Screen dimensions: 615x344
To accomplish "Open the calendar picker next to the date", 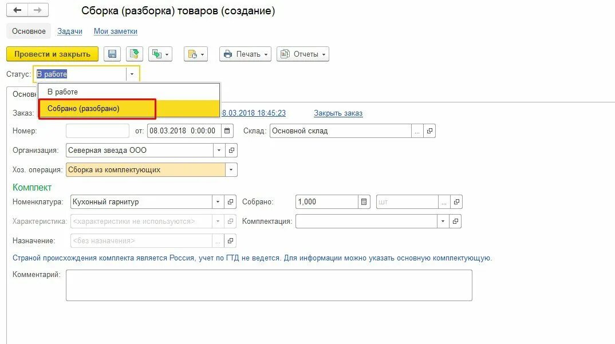I will 227,131.
